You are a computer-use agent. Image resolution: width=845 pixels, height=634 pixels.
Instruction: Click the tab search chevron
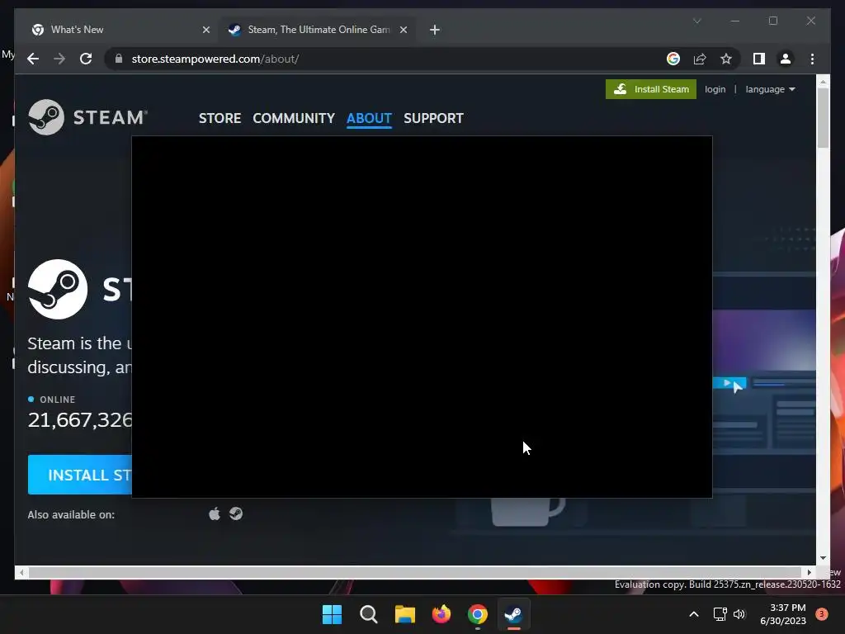[x=696, y=21]
